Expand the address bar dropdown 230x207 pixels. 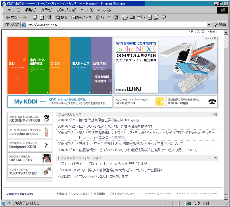209,25
